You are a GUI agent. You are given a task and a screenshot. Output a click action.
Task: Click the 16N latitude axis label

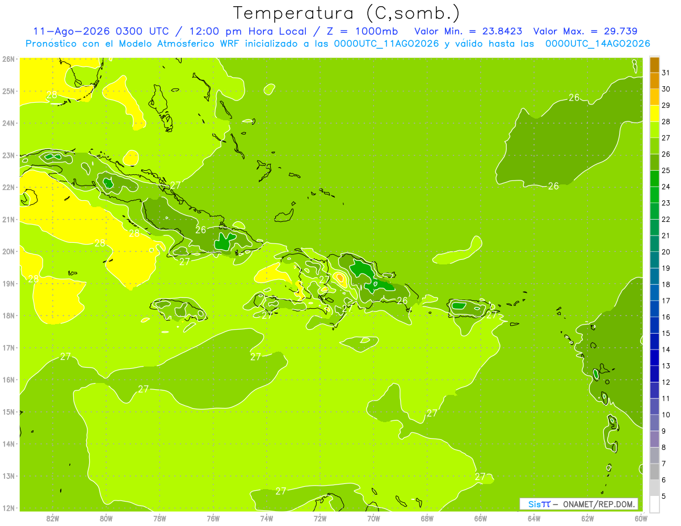point(9,380)
